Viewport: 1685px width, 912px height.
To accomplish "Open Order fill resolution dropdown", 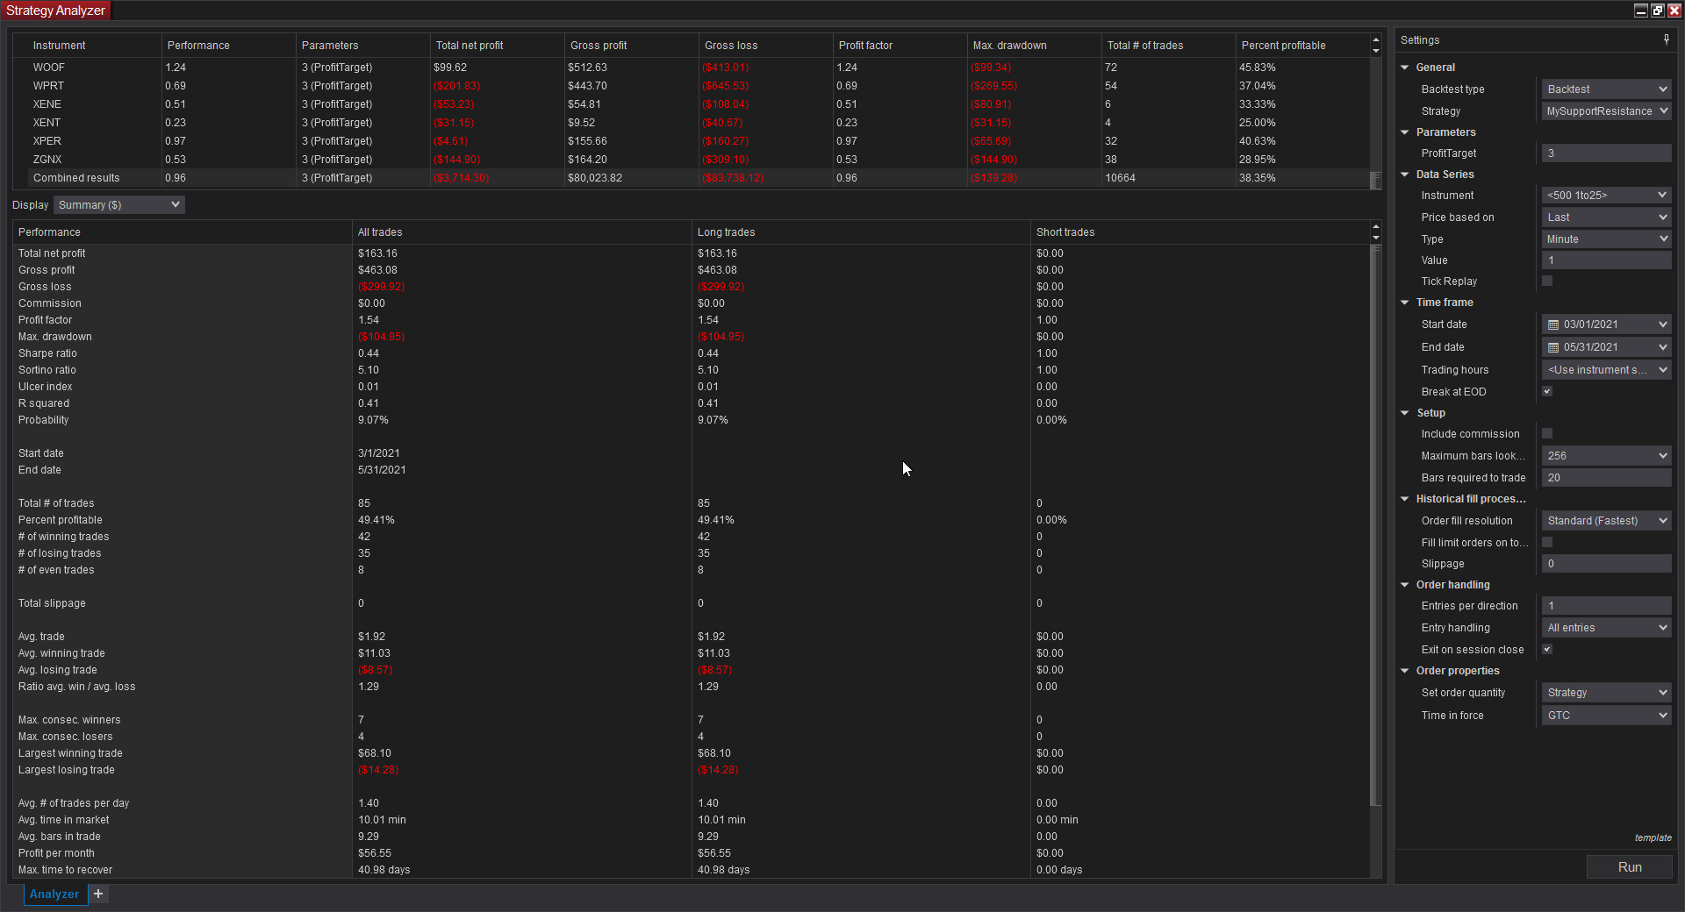I will point(1606,521).
